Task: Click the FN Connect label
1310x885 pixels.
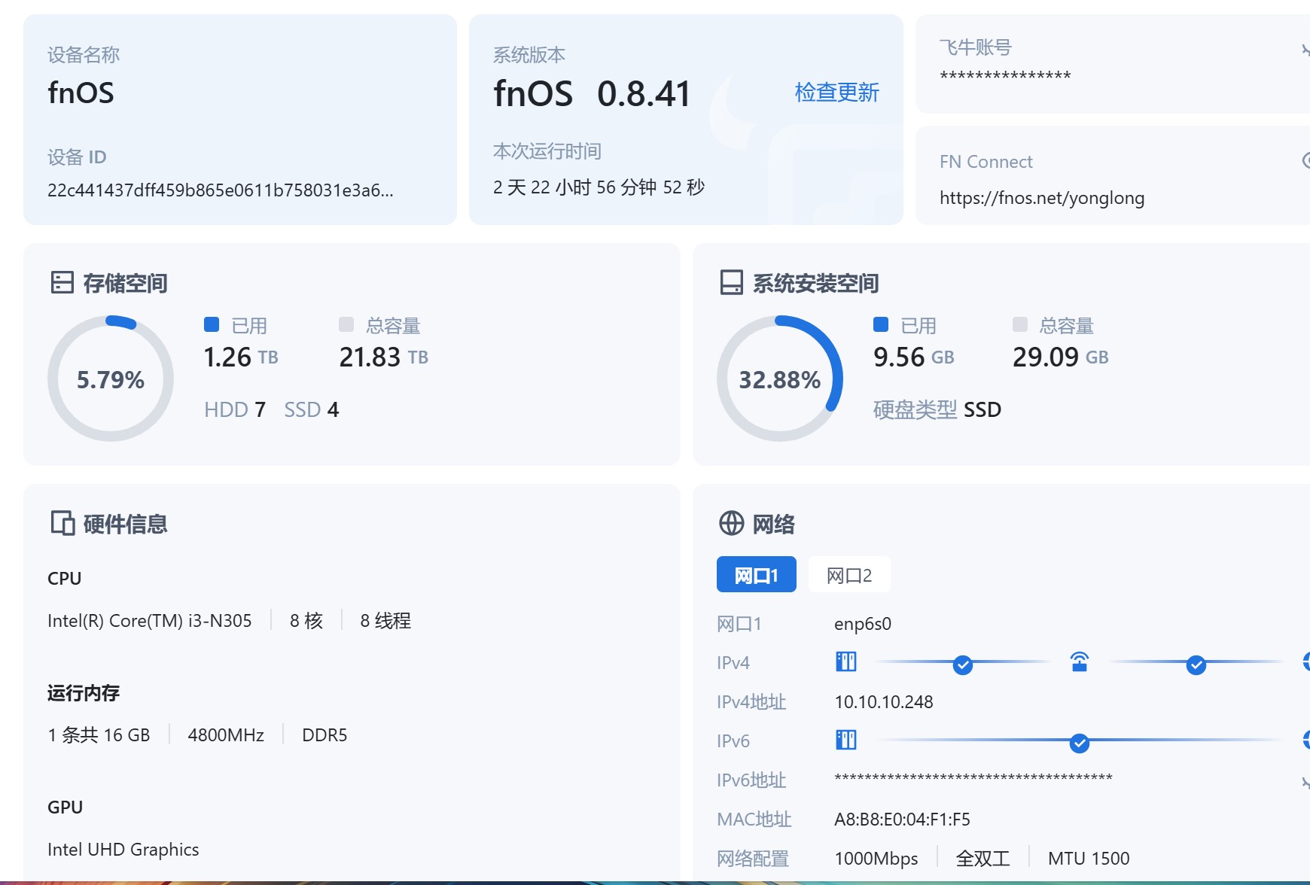Action: point(986,162)
